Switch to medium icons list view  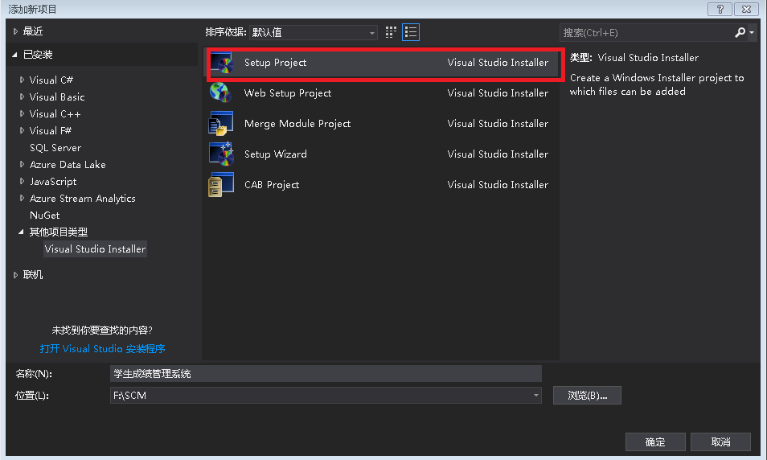coord(411,32)
